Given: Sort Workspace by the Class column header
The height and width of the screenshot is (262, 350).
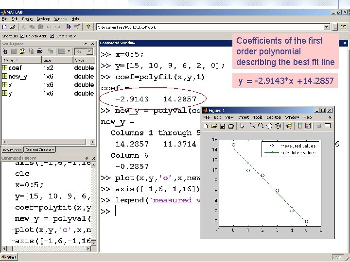Looking at the screenshot, I should click(85, 60).
